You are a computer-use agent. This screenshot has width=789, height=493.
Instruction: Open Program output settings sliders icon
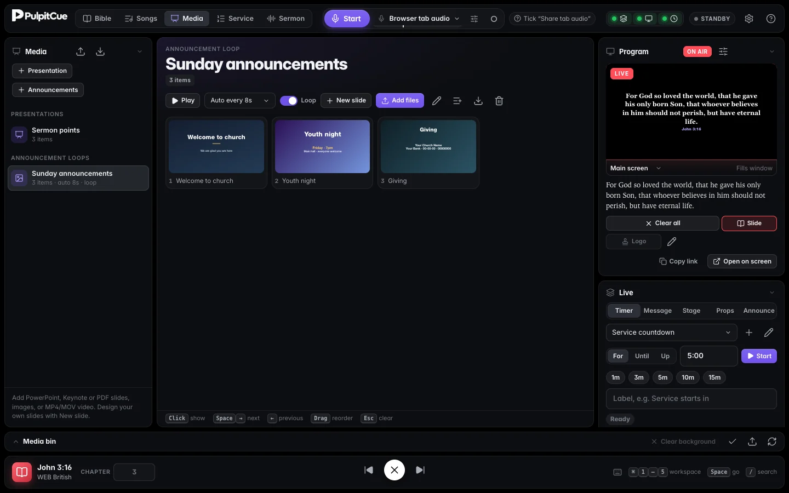point(723,51)
